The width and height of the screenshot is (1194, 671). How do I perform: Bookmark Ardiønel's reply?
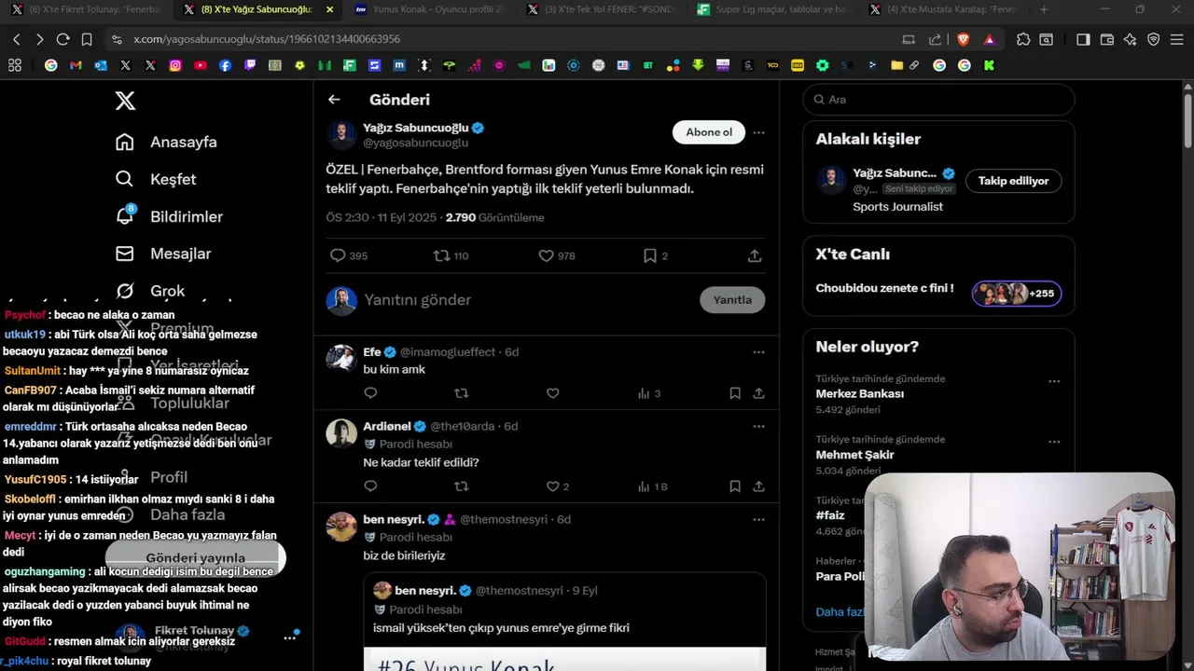click(735, 486)
